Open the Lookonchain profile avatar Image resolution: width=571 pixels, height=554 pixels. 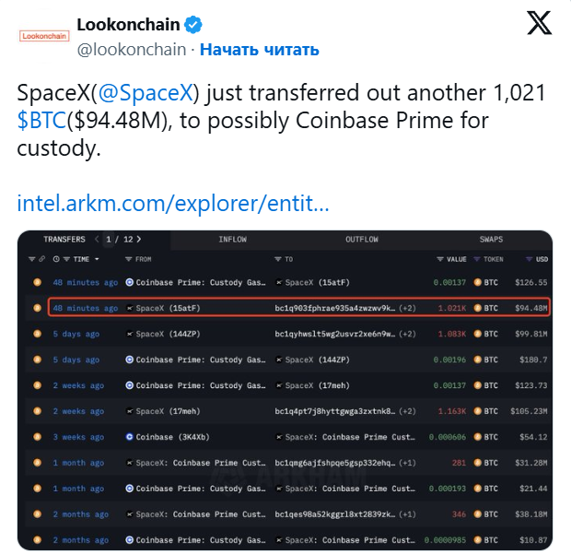click(44, 36)
